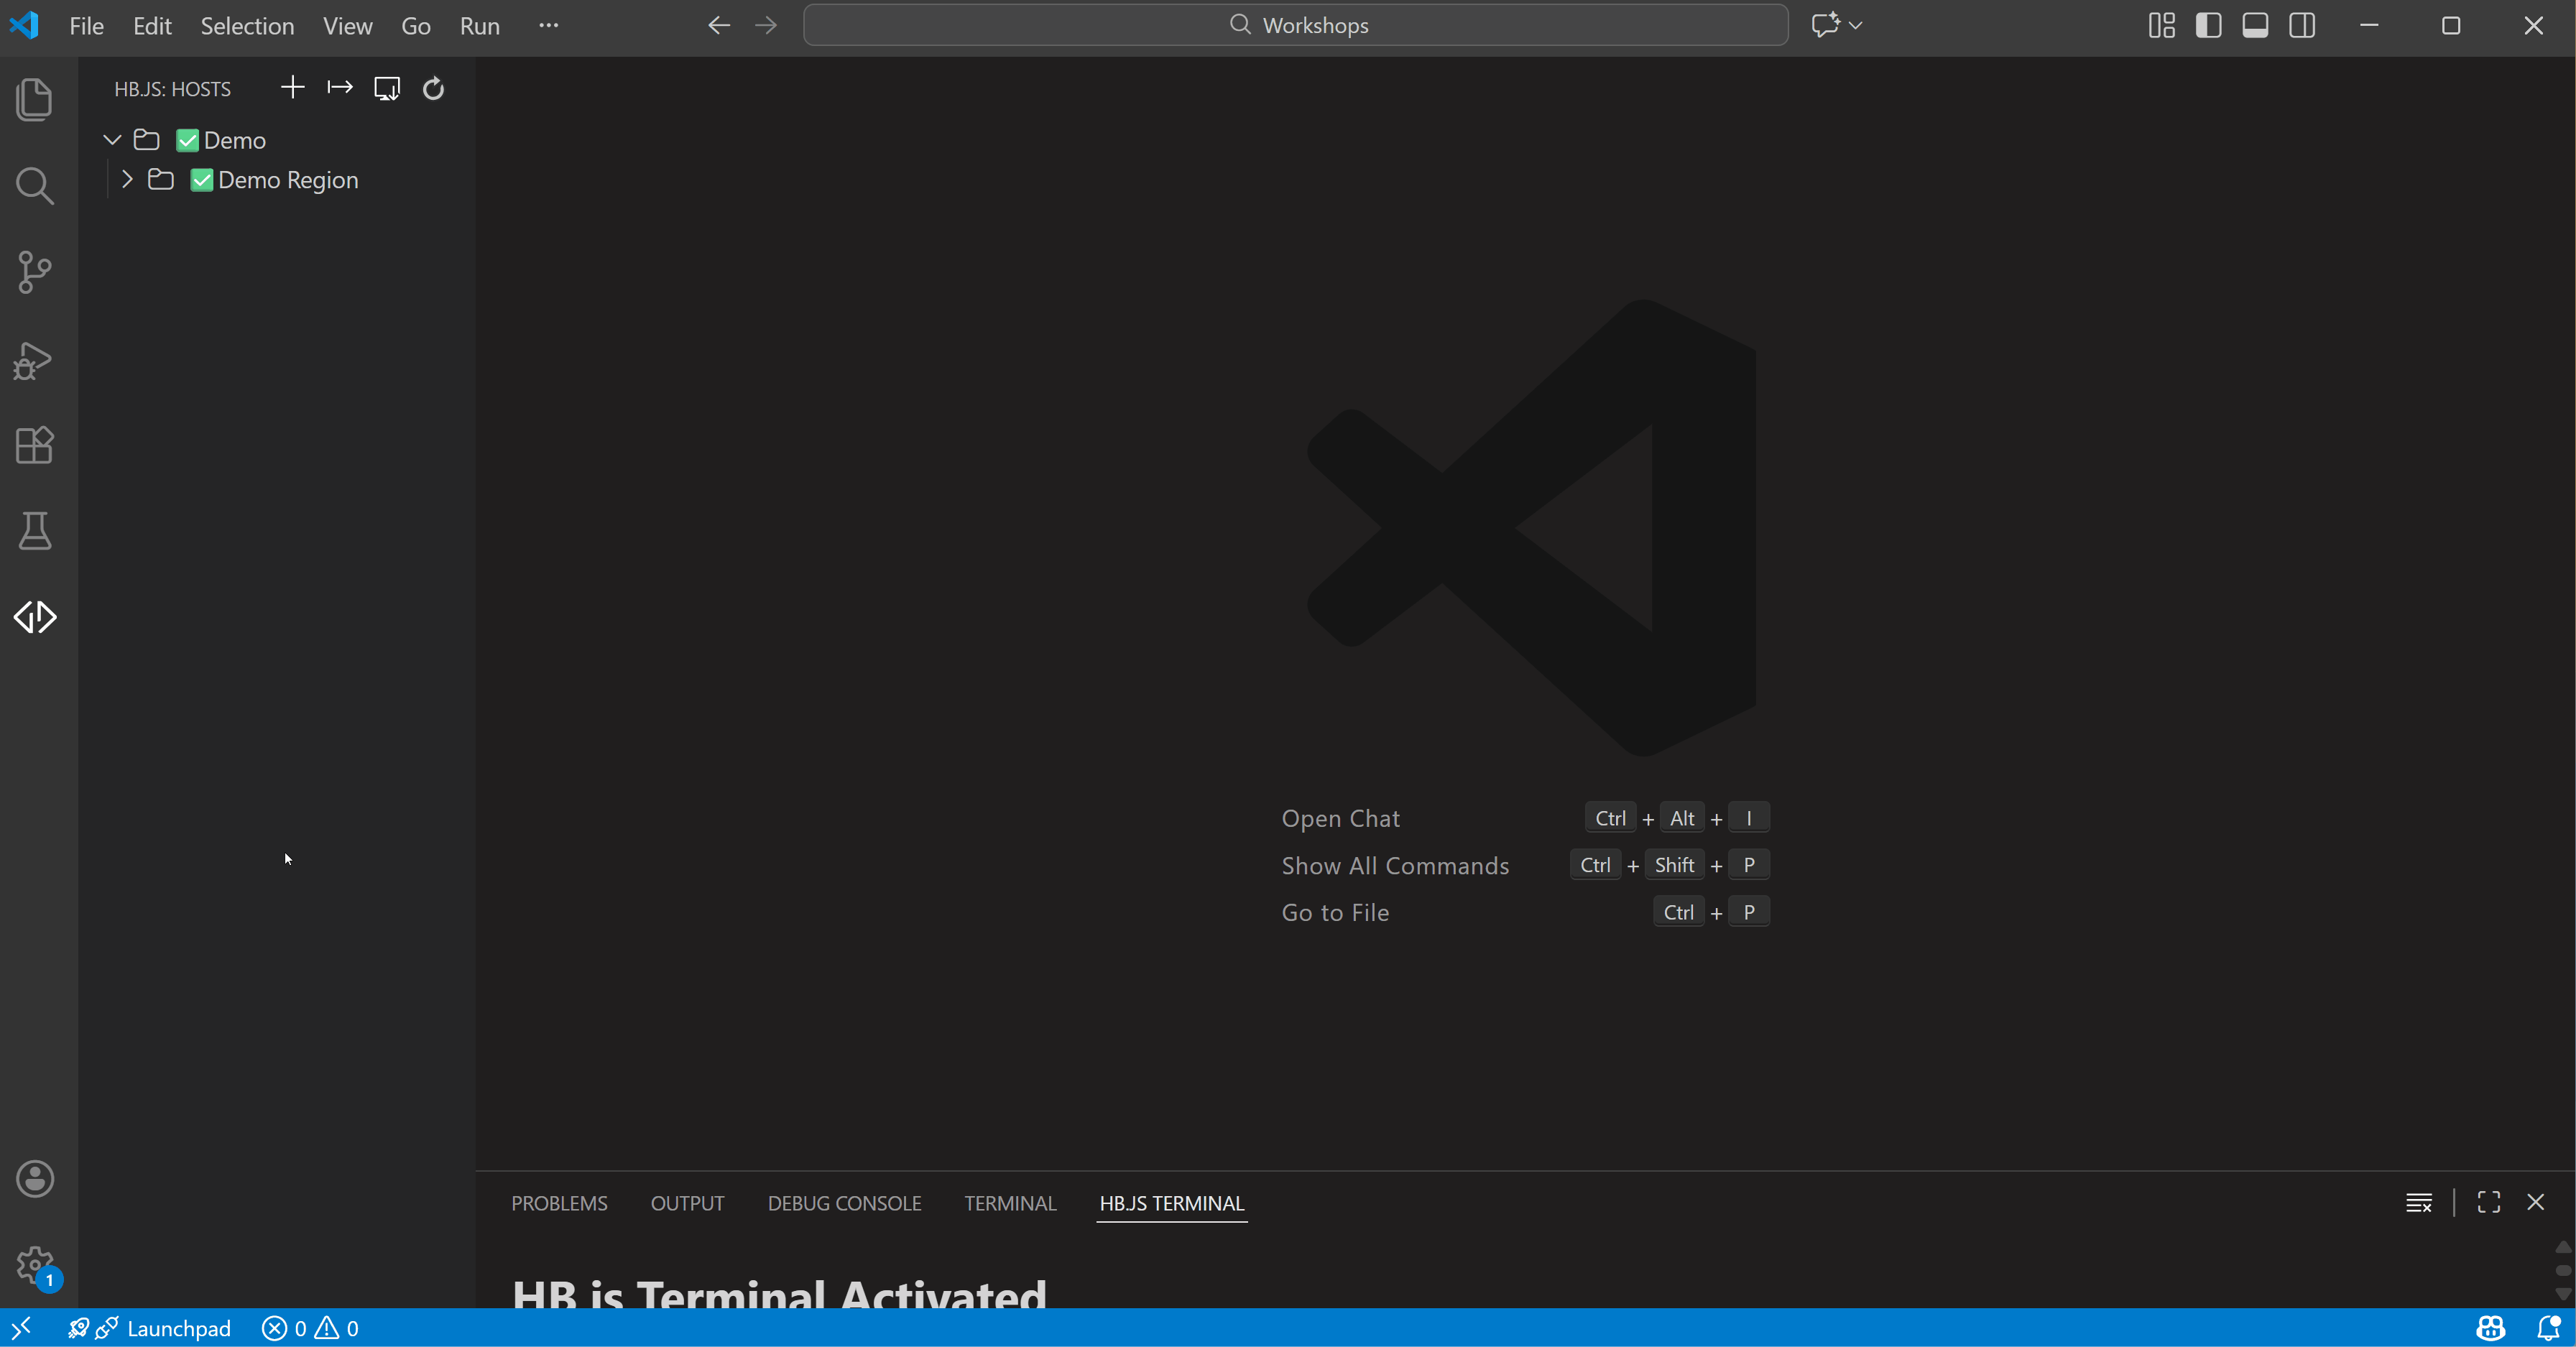Screen dimensions: 2576x1347
Task: Open the HB.JS extension view in activity bar
Action: (34, 617)
